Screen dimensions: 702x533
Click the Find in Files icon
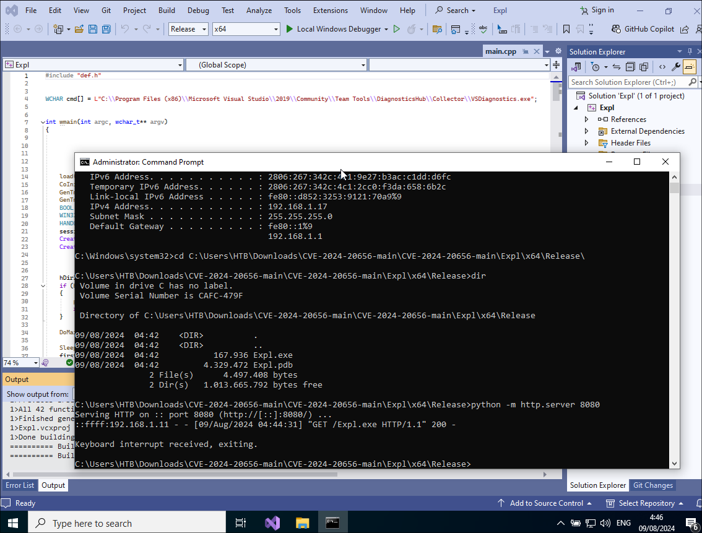click(438, 29)
